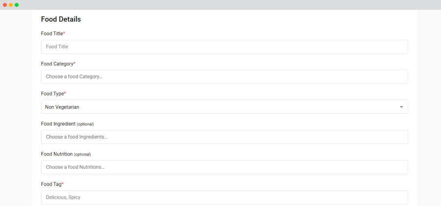
Task: Click the Food Category label
Action: coord(58,64)
